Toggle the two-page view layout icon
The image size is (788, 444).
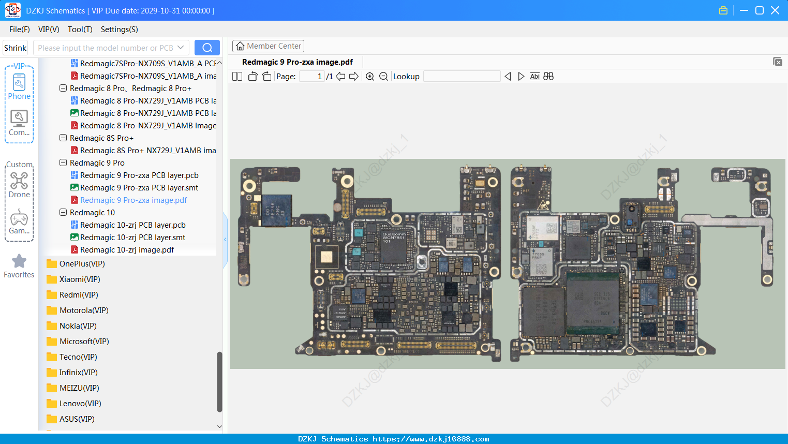[x=237, y=77]
